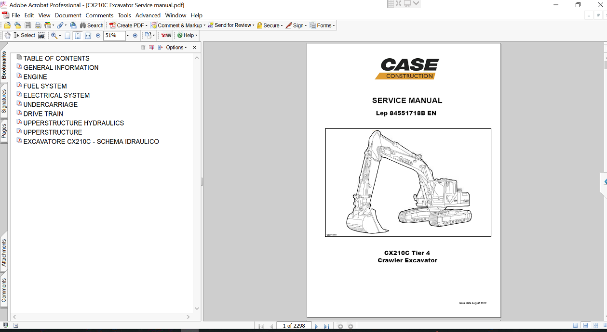This screenshot has width=607, height=332.
Task: Click the Search button
Action: click(91, 26)
